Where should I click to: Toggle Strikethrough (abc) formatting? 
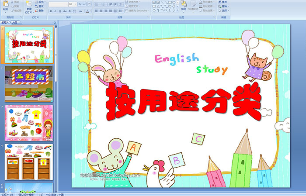[x=65, y=11]
